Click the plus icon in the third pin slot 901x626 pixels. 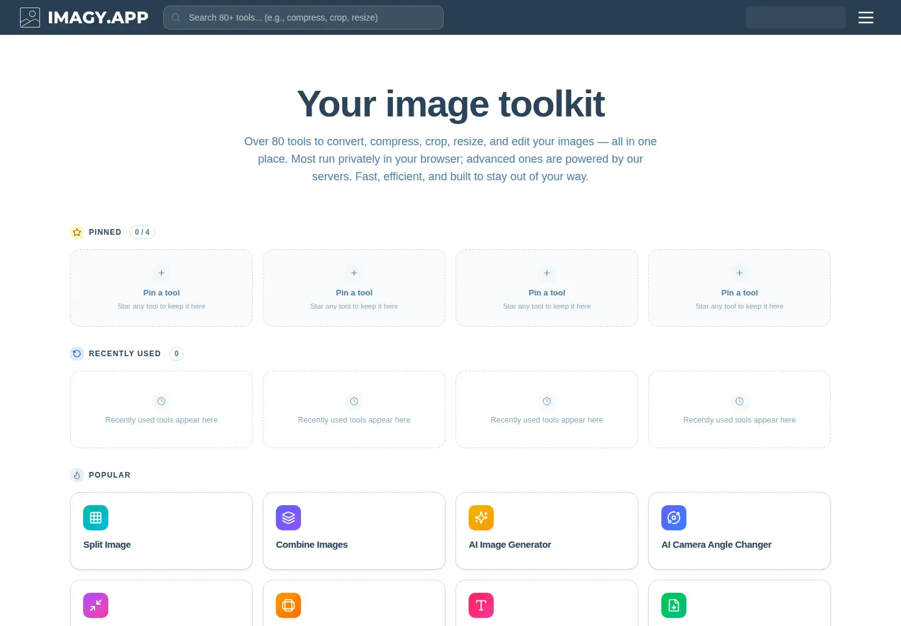click(x=547, y=273)
